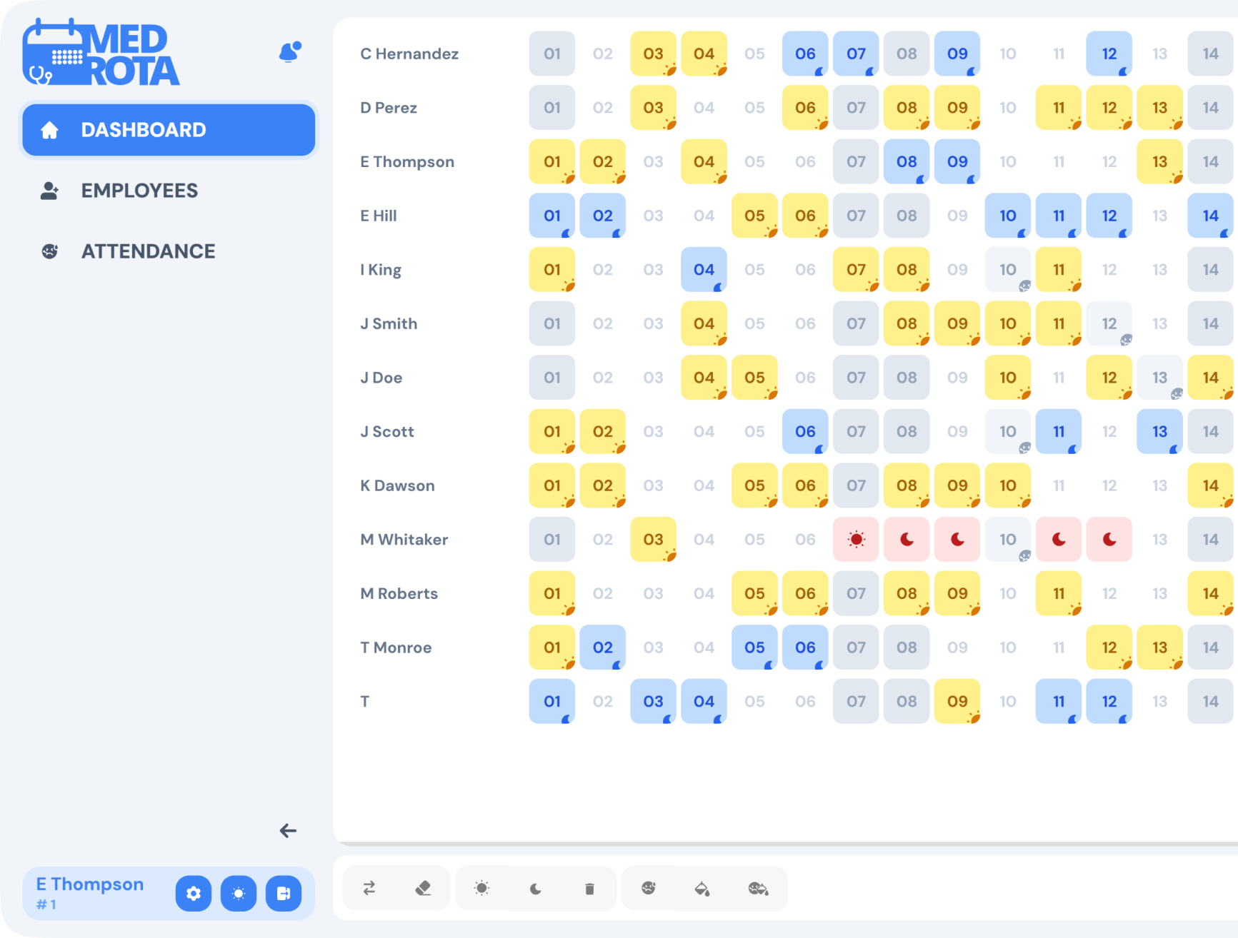The image size is (1238, 938).
Task: Select the eraser tool in the bottom toolbar
Action: (x=422, y=889)
